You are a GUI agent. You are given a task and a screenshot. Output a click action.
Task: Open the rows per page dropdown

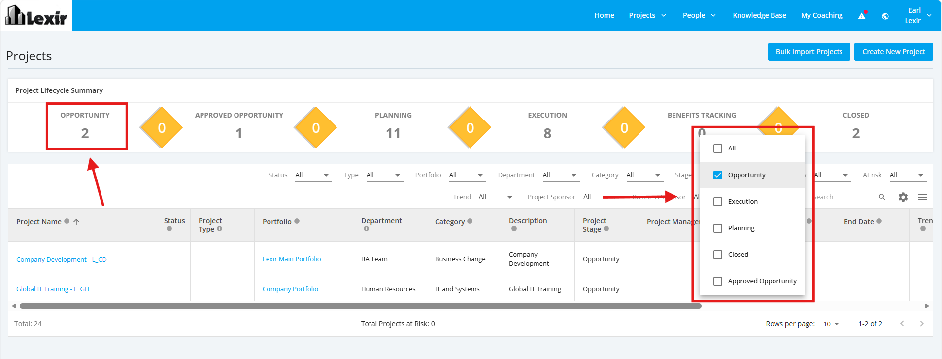tap(831, 324)
